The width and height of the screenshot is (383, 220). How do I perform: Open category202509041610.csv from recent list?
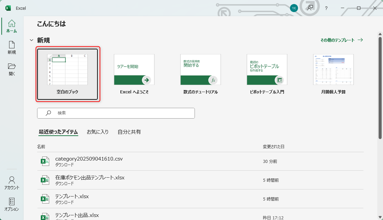[200, 161]
